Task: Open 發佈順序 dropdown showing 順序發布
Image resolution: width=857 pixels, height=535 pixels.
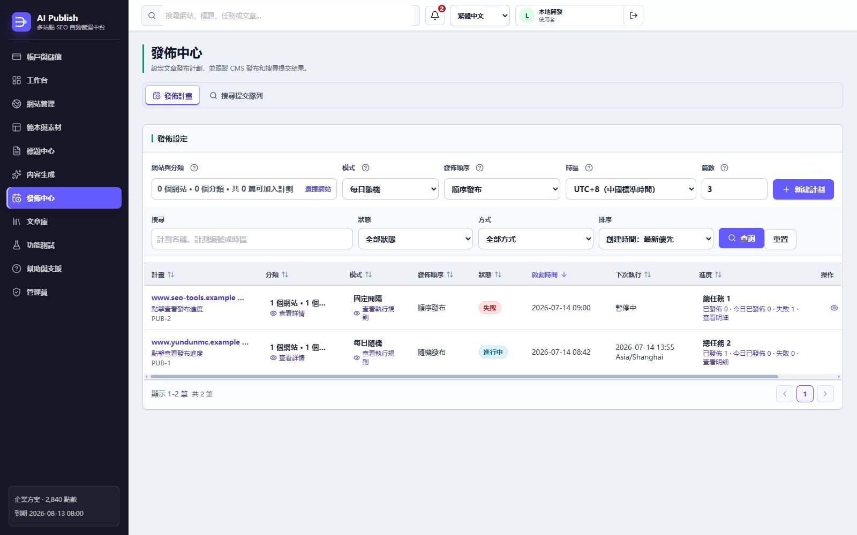Action: (x=502, y=189)
